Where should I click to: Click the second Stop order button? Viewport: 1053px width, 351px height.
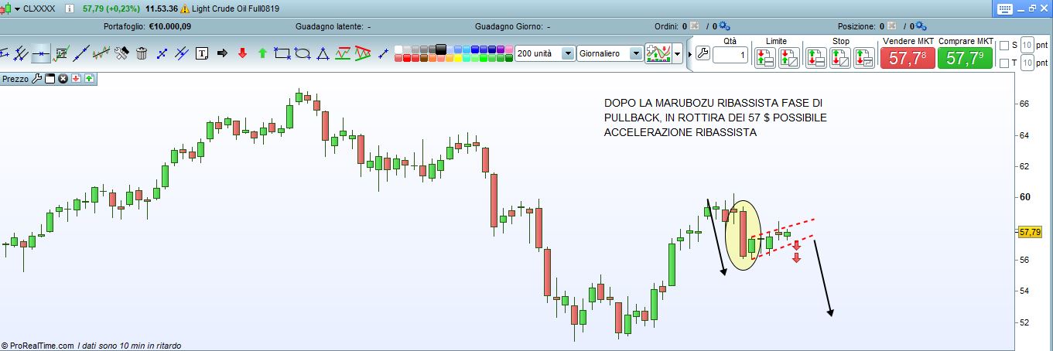tap(840, 58)
